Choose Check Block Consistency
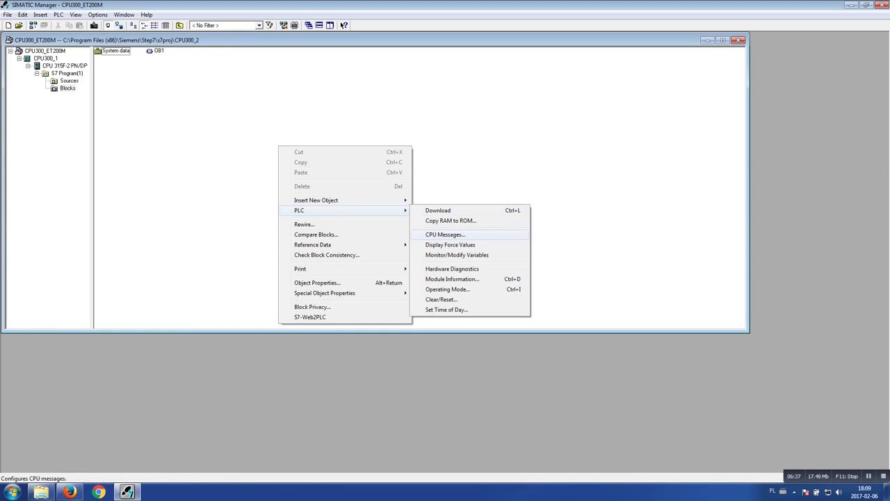The width and height of the screenshot is (890, 501). click(x=345, y=255)
